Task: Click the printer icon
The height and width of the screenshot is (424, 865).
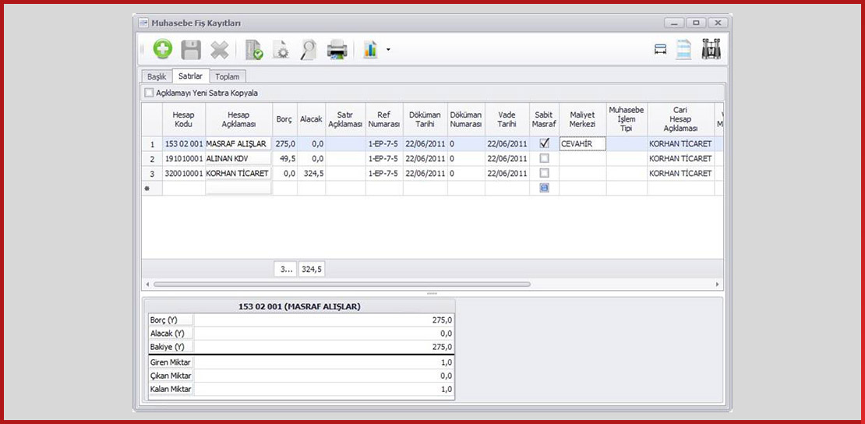Action: point(337,50)
